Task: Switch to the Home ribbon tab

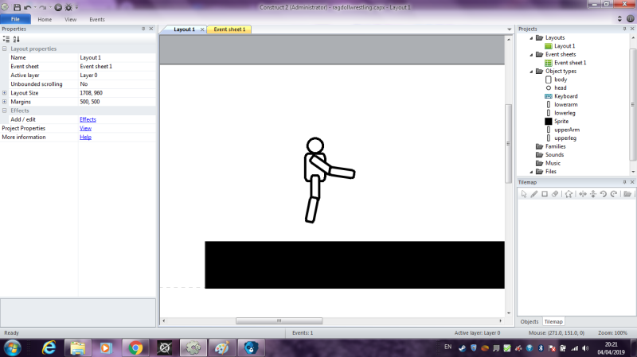Action: 45,19
